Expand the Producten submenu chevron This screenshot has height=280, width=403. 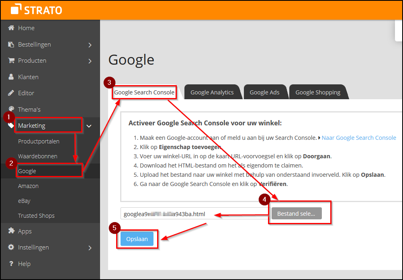[90, 61]
